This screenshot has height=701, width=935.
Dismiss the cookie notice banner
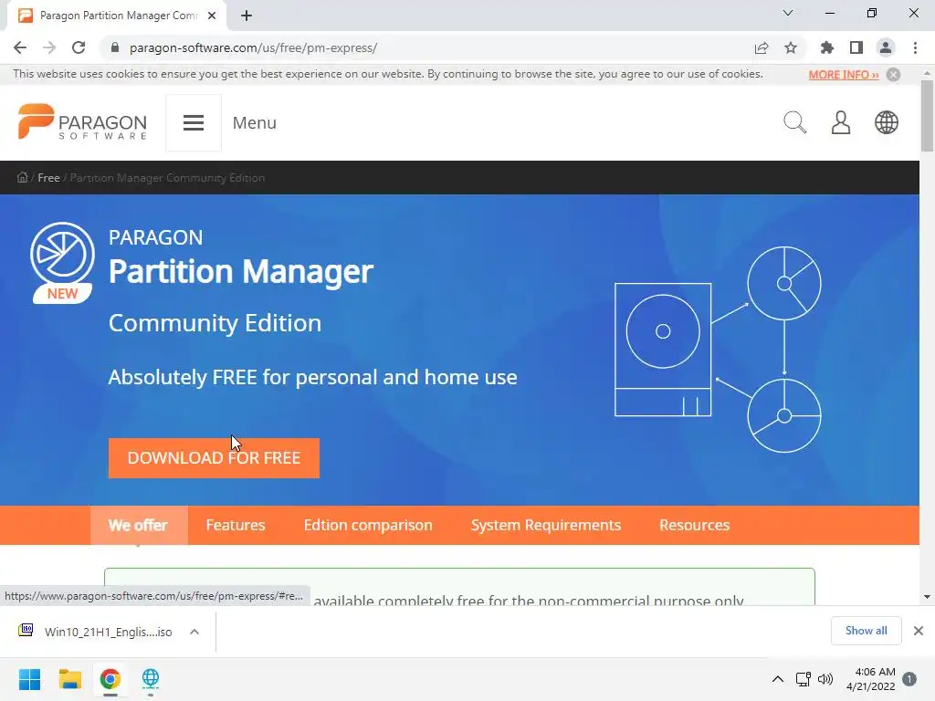893,75
